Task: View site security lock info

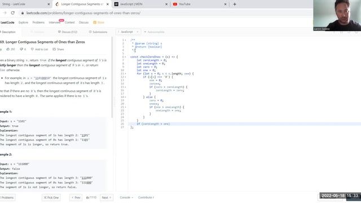Action: (23, 13)
